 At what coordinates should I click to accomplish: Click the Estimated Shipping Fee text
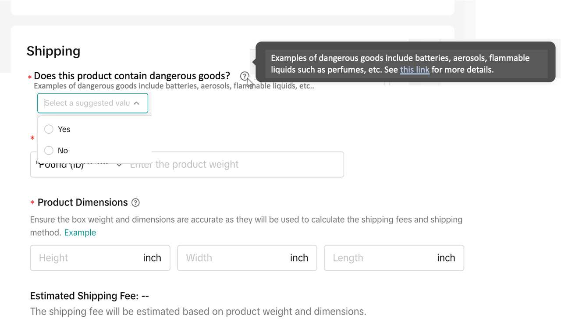89,296
